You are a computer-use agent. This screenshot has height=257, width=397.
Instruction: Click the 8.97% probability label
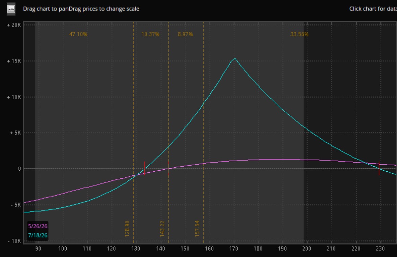point(185,34)
